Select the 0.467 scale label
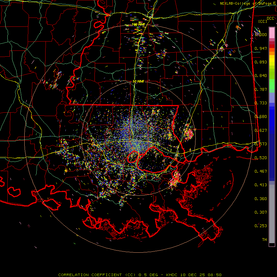This screenshot has width=277, height=277. click(x=261, y=171)
